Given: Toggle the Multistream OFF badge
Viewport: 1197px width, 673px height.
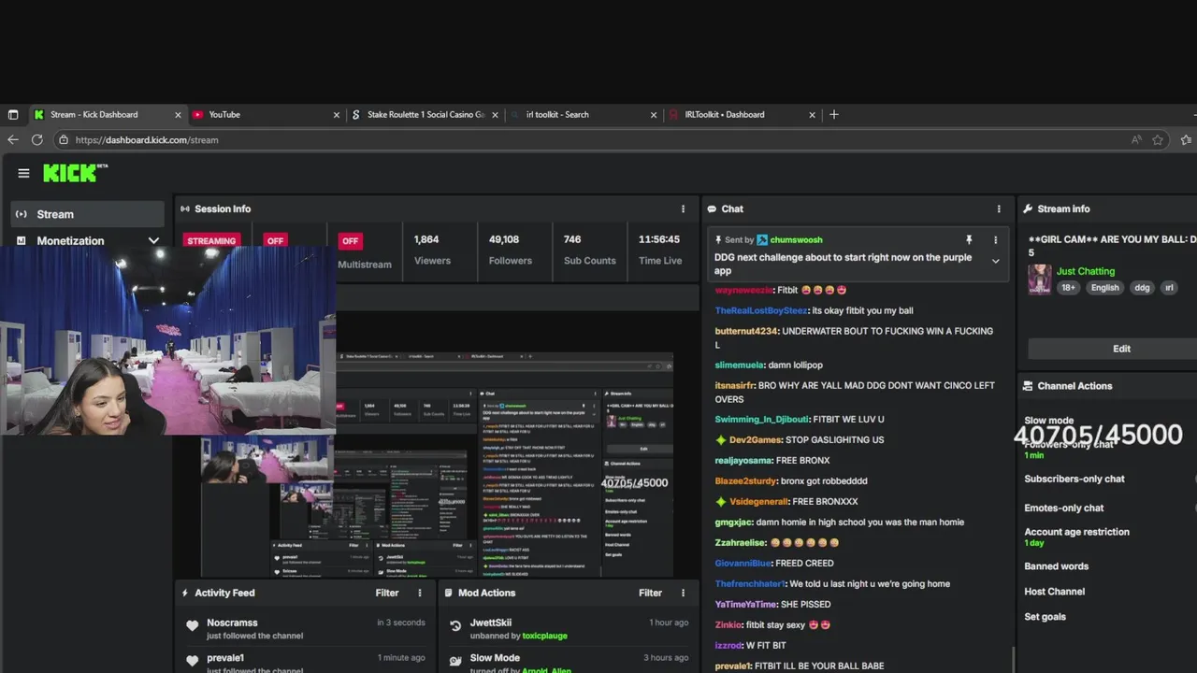Looking at the screenshot, I should click(350, 240).
